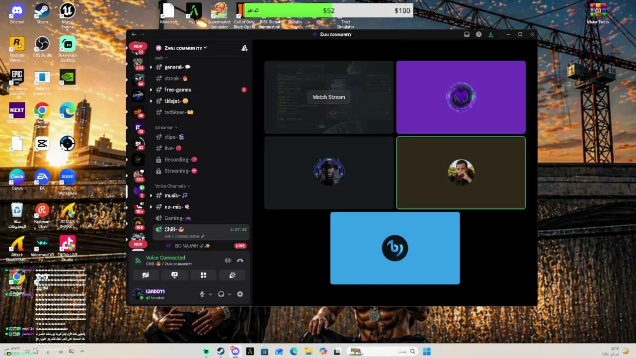
Task: Collapse Voice Channels category
Action: point(172,186)
